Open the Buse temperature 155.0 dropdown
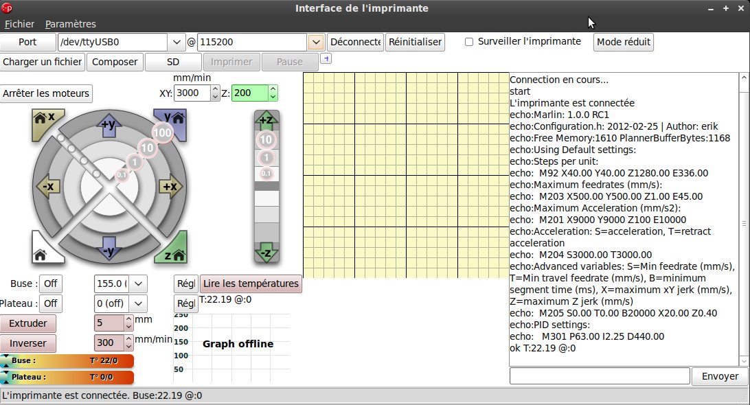This screenshot has height=405, width=750. click(138, 283)
